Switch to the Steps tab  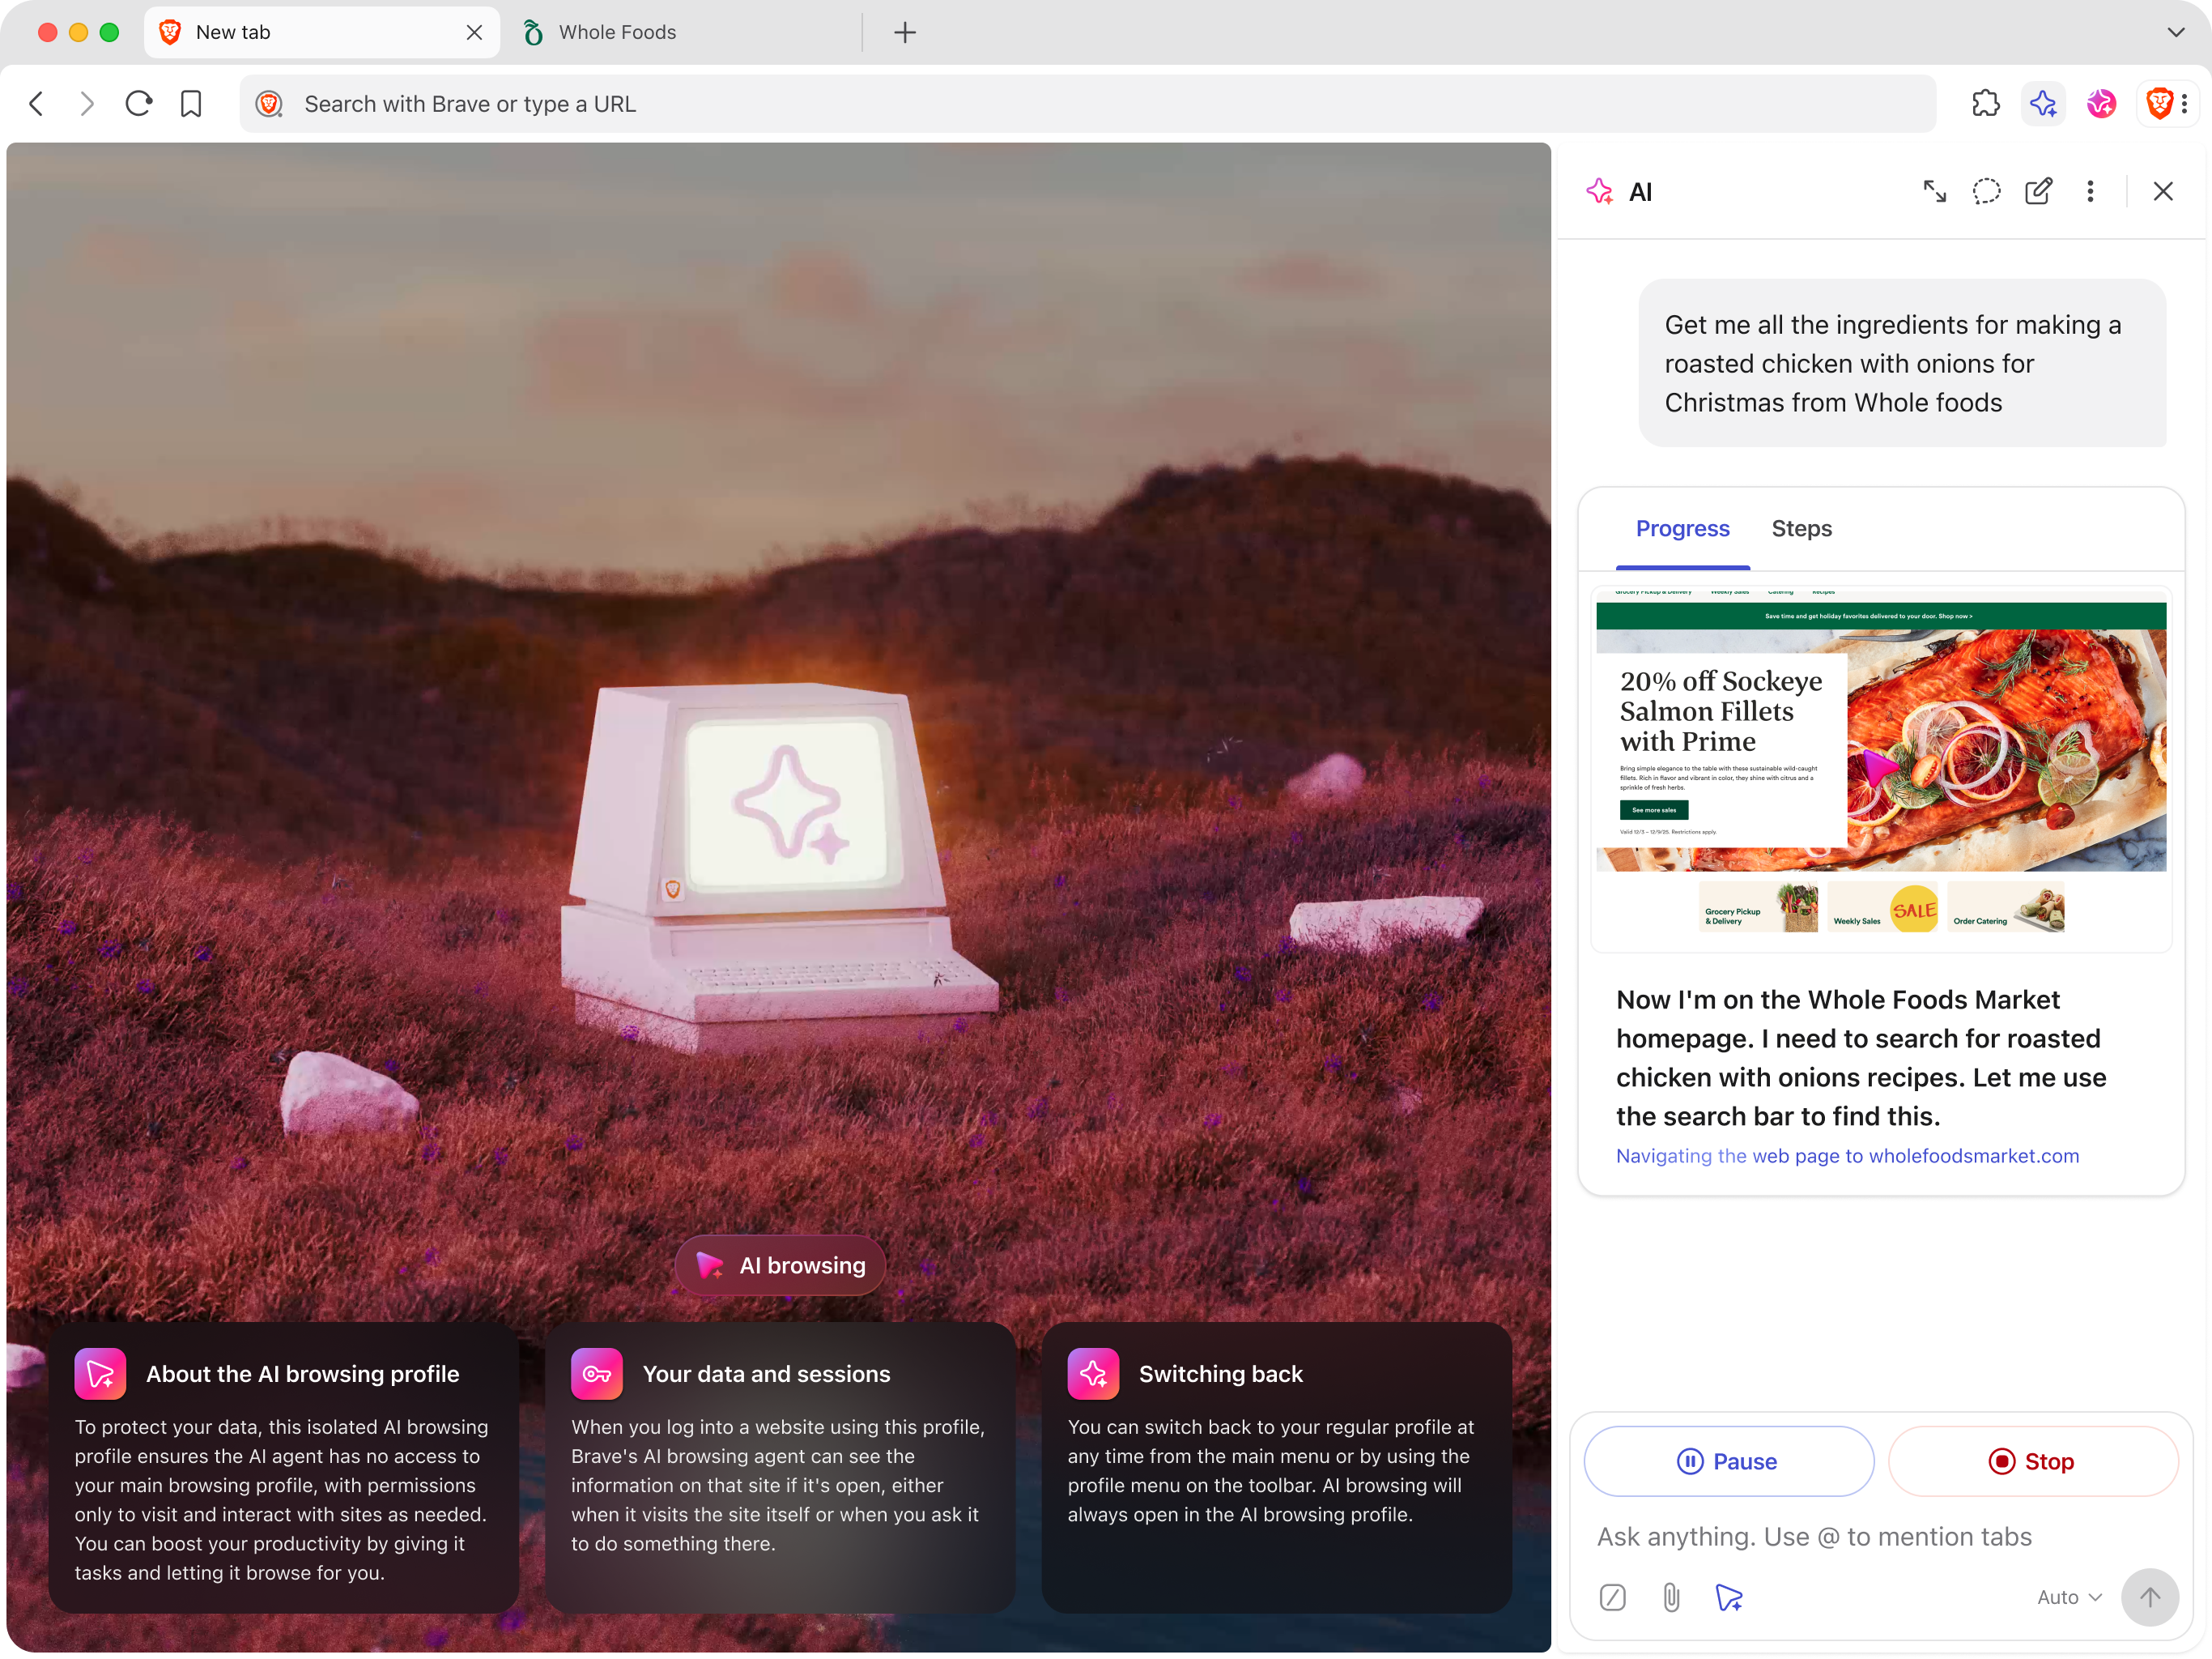point(1801,528)
